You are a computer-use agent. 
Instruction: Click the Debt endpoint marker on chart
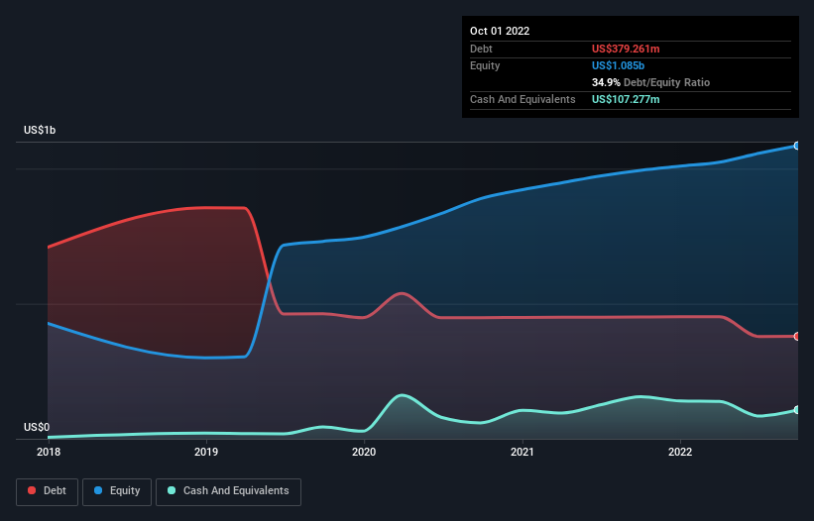pyautogui.click(x=797, y=337)
